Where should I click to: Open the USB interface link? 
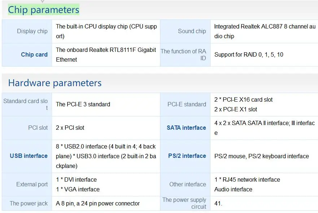(x=29, y=156)
